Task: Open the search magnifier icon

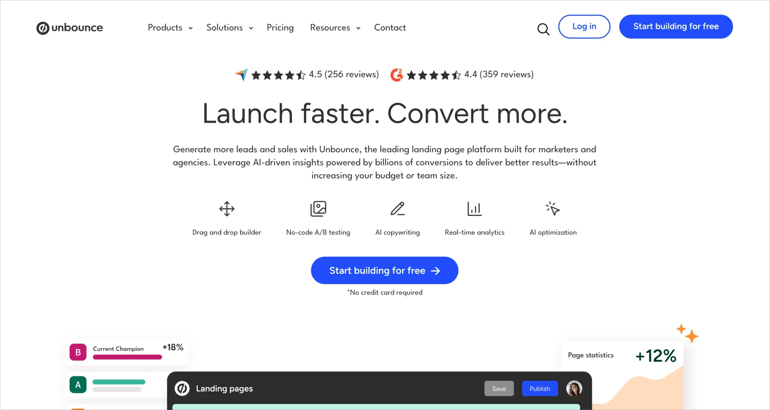Action: (x=543, y=29)
